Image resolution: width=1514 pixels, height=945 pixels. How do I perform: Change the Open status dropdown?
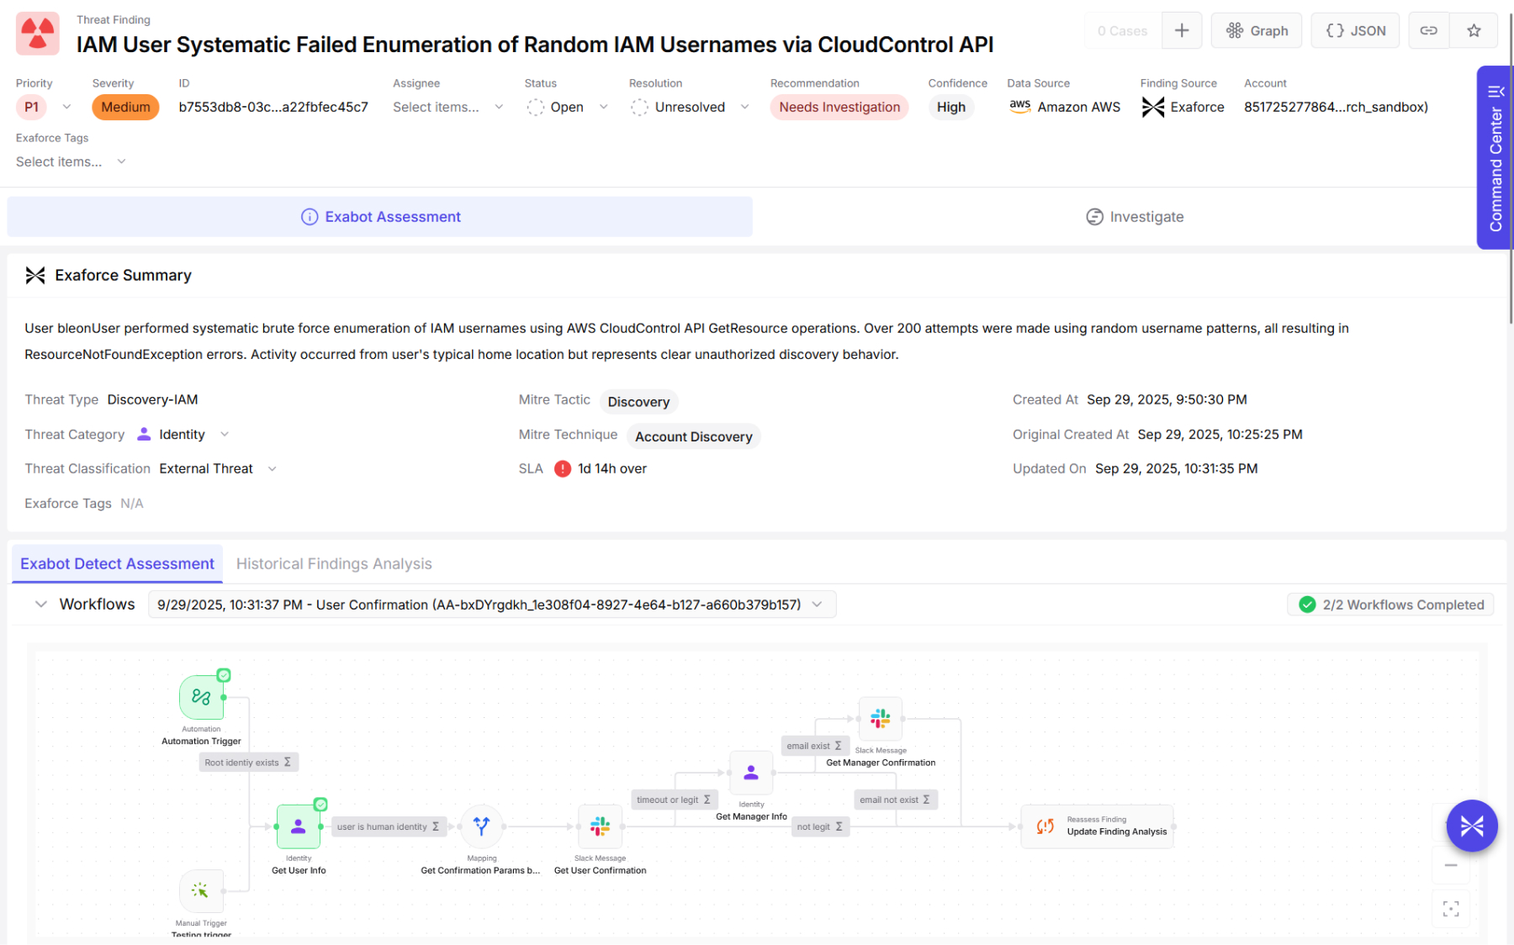click(x=567, y=107)
